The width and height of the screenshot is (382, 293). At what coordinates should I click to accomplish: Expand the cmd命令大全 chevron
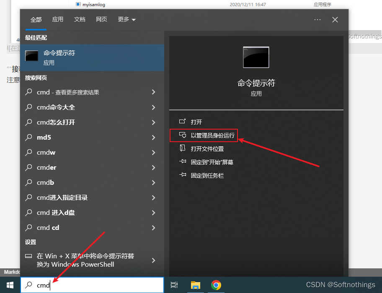[153, 107]
